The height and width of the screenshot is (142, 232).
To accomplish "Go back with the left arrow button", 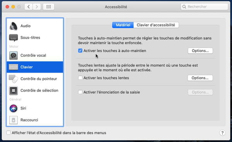I will [29, 7].
